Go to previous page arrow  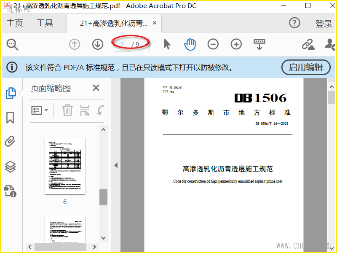[x=75, y=44]
